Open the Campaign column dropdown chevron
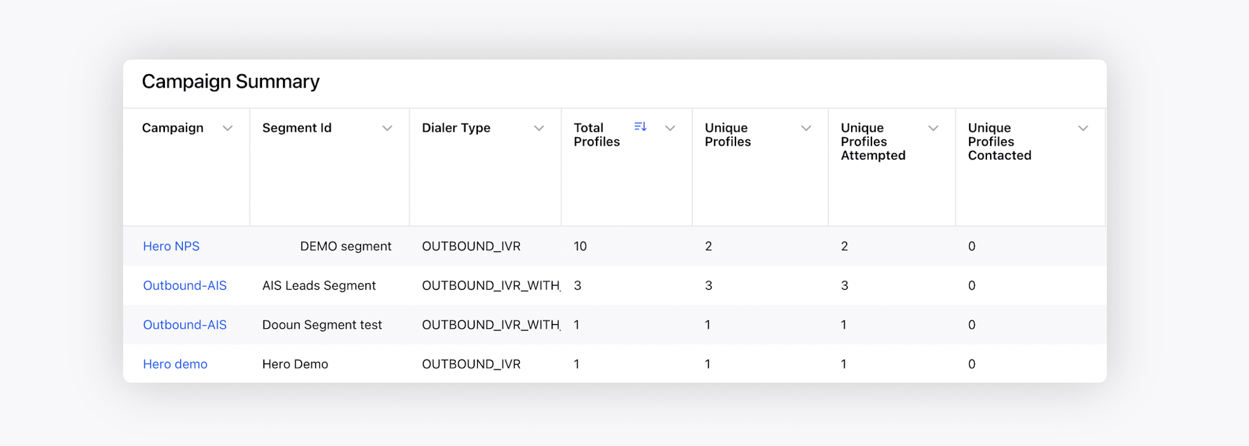 point(227,128)
